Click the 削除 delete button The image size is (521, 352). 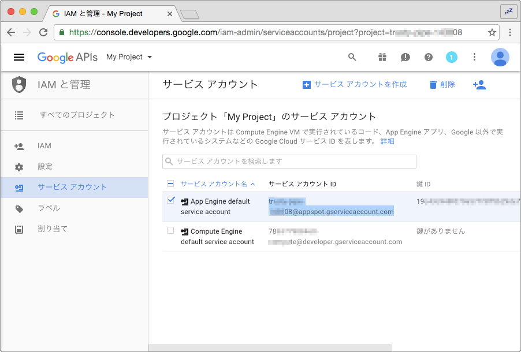(442, 85)
